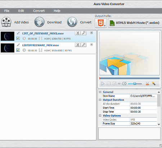Click properties panel scroll down arrow
The height and width of the screenshot is (148, 162).
click(159, 124)
